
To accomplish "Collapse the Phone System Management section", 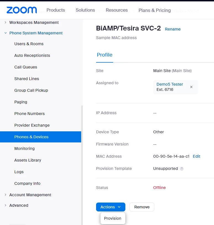I will coord(6,33).
